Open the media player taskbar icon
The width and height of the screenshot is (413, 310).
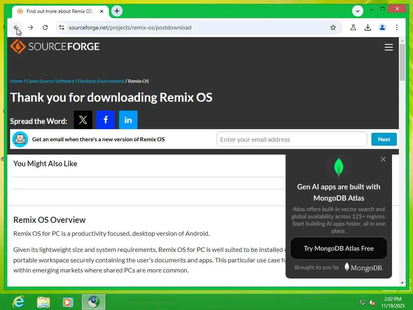coord(68,302)
